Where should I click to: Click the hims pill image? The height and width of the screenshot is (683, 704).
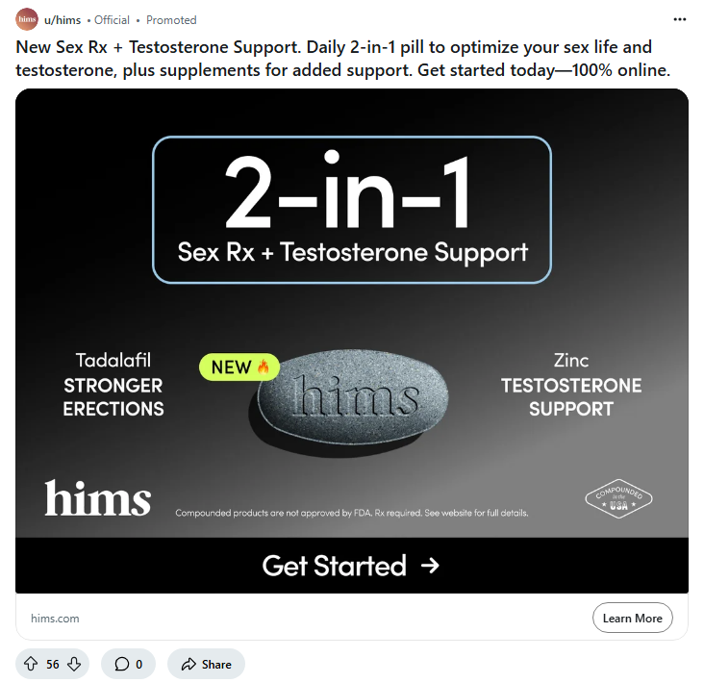tap(349, 402)
